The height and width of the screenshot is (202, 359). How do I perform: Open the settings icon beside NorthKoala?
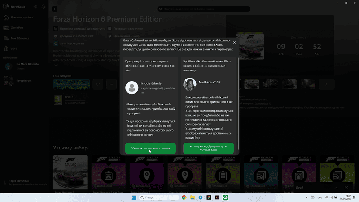coord(36,7)
